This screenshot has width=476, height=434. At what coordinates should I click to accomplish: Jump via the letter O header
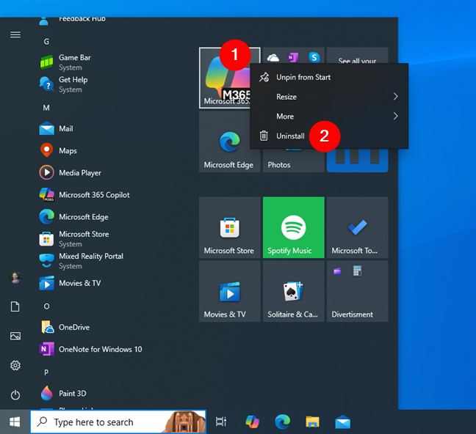pyautogui.click(x=46, y=306)
